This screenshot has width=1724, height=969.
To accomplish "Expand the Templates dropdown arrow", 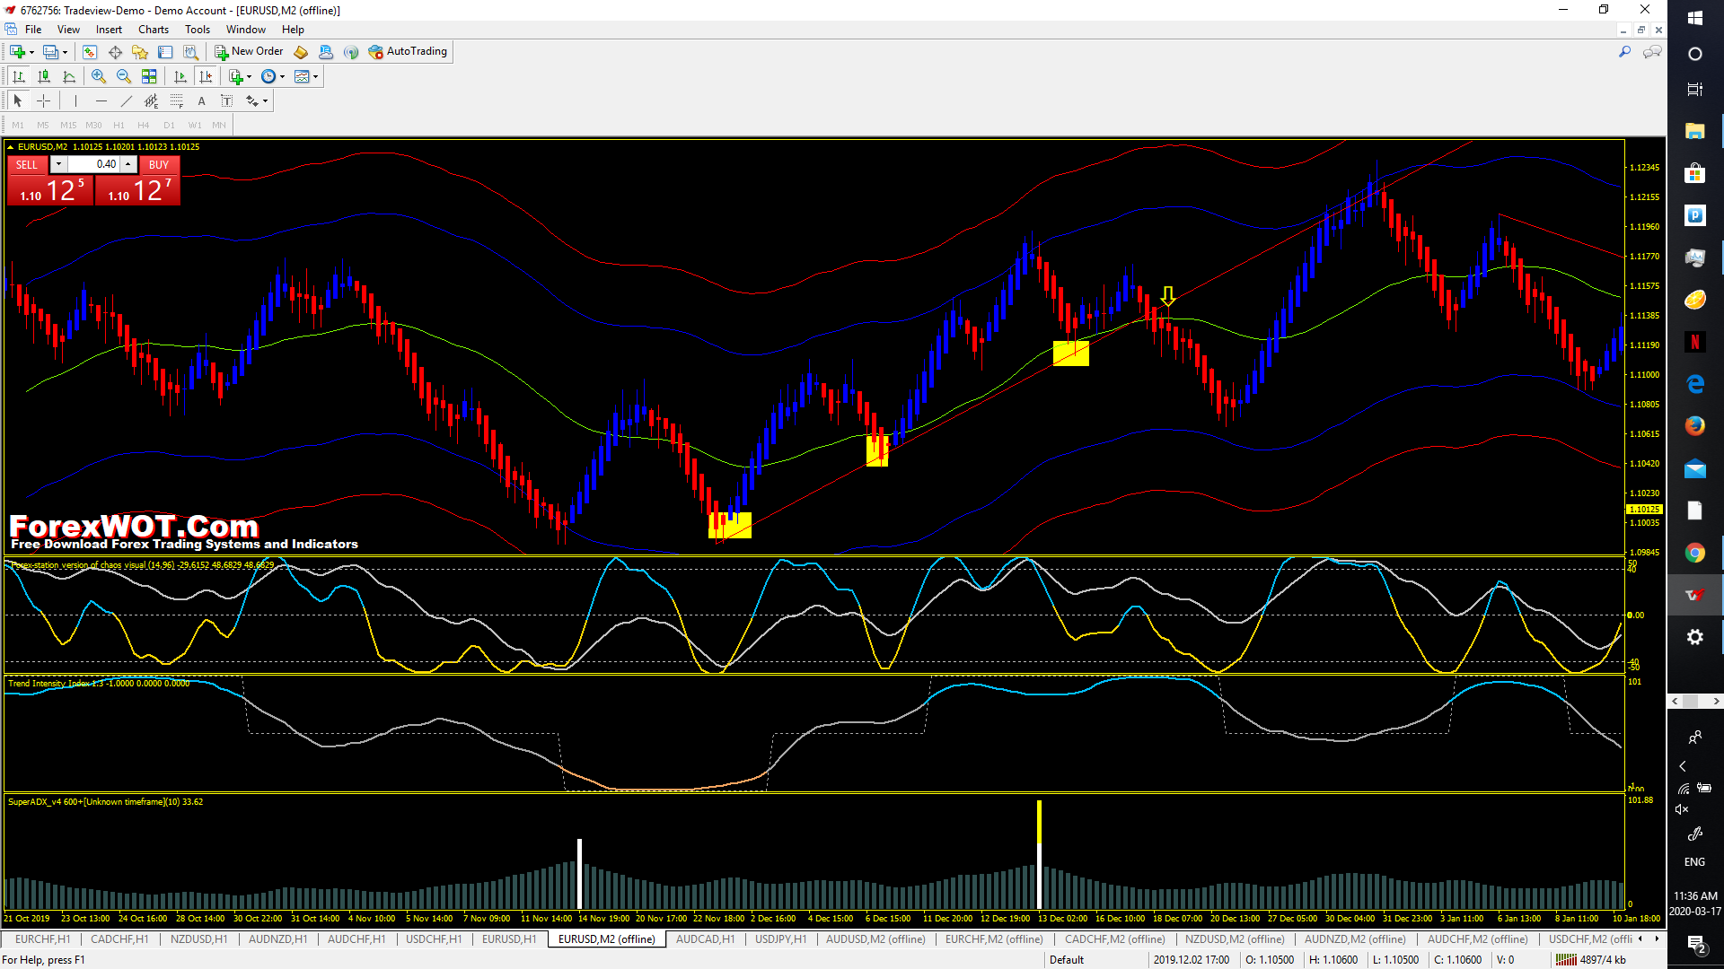I will click(315, 77).
